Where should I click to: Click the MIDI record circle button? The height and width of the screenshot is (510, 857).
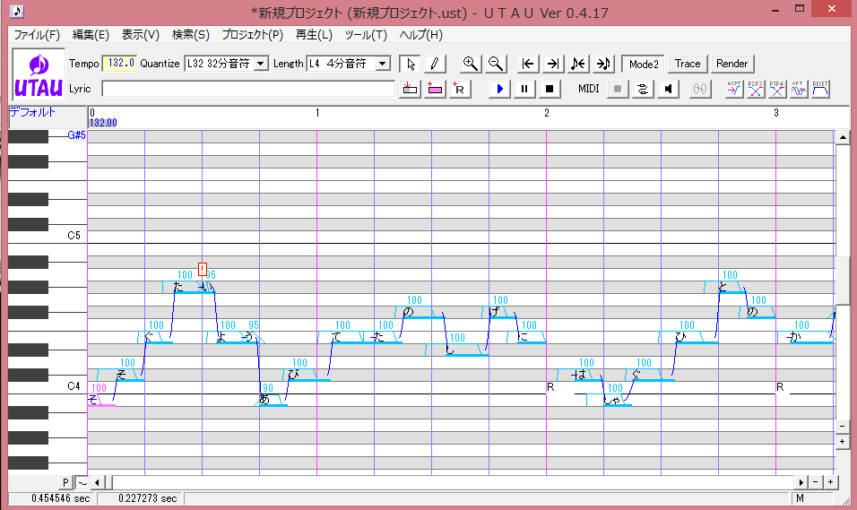click(x=618, y=89)
